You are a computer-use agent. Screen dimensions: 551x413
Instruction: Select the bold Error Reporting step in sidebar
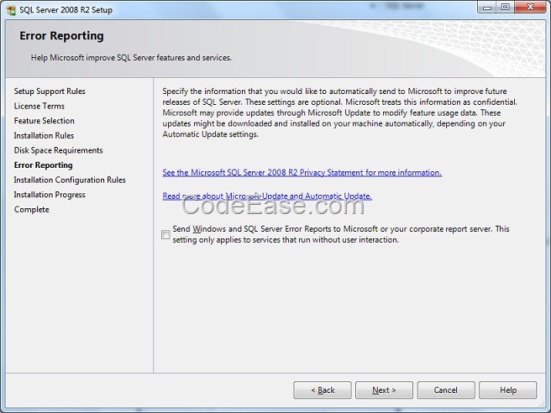(x=43, y=165)
